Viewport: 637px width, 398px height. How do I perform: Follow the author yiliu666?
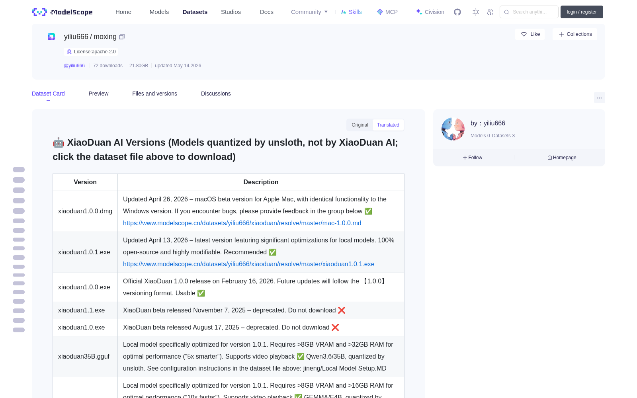pyautogui.click(x=473, y=158)
